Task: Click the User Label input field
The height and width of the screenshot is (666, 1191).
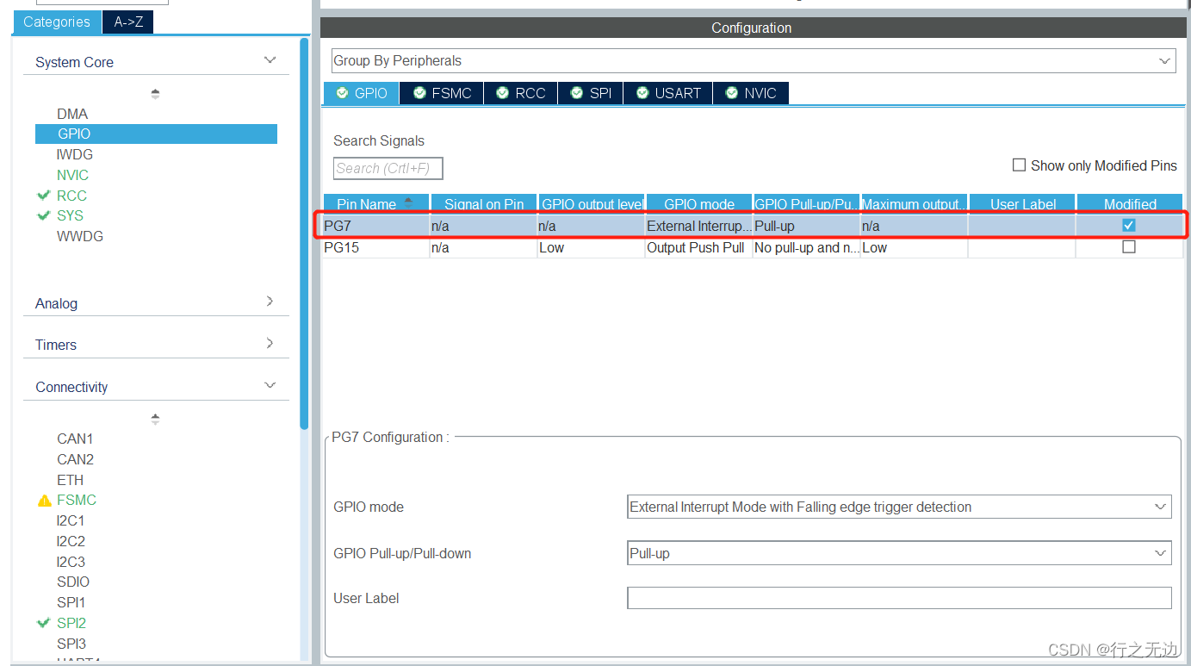Action: (x=899, y=598)
